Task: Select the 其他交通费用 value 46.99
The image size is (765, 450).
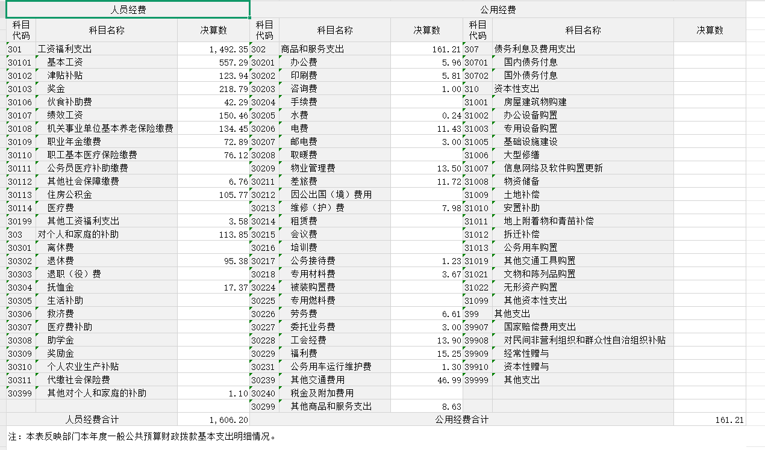Action: click(x=426, y=380)
